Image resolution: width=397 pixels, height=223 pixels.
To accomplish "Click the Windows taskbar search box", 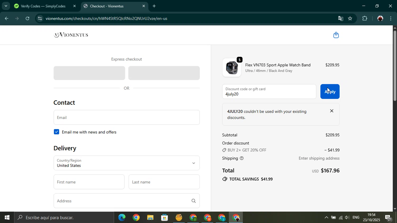I will [64, 217].
